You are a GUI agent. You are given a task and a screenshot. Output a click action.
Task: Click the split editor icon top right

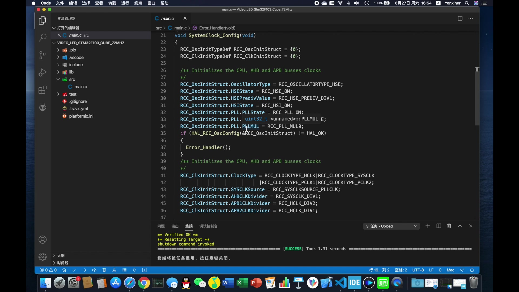[x=460, y=18]
